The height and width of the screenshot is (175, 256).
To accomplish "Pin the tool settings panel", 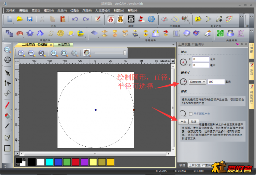I will [242, 44].
